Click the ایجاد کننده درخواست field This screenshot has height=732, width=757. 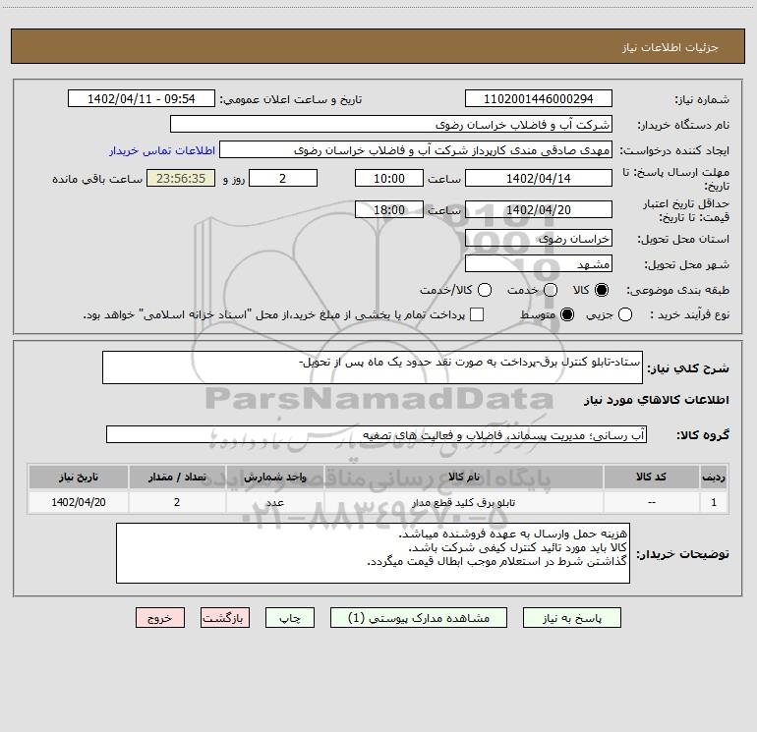(x=416, y=150)
